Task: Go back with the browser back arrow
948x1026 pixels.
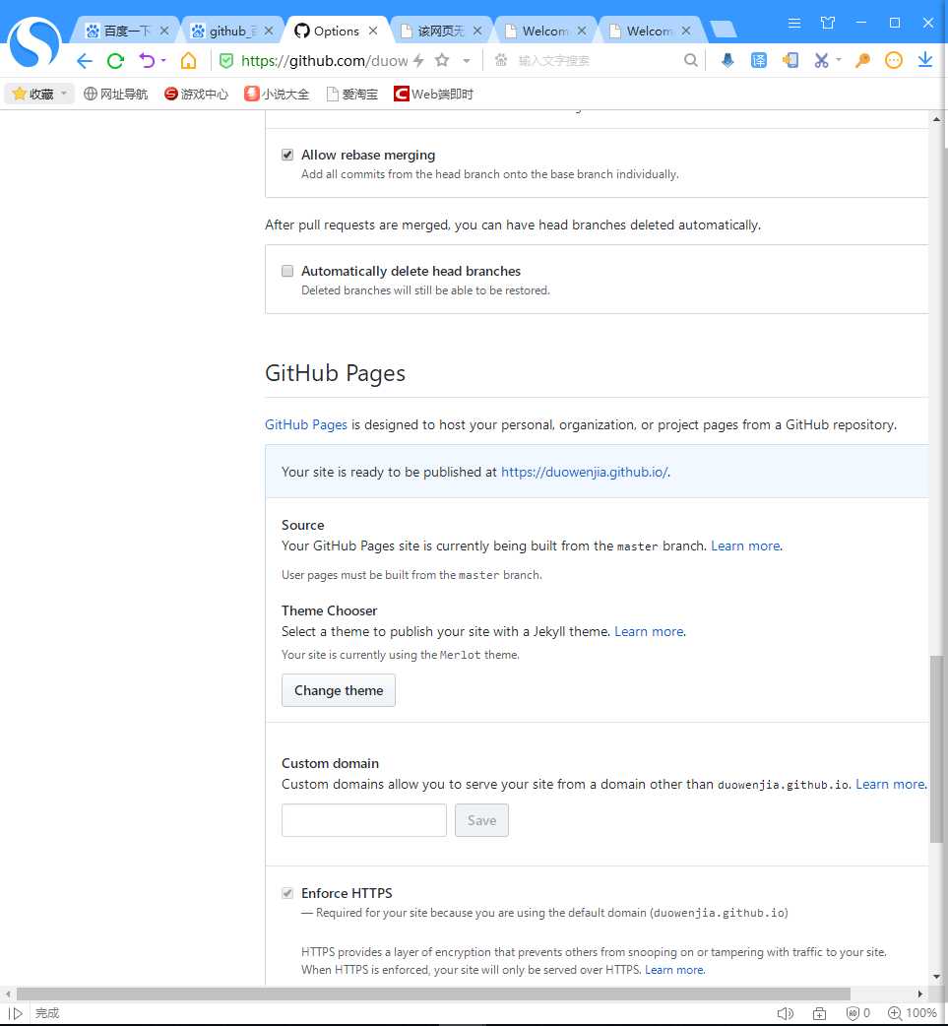Action: point(85,61)
